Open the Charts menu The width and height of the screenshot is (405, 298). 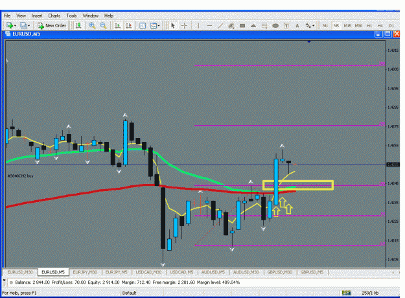54,16
